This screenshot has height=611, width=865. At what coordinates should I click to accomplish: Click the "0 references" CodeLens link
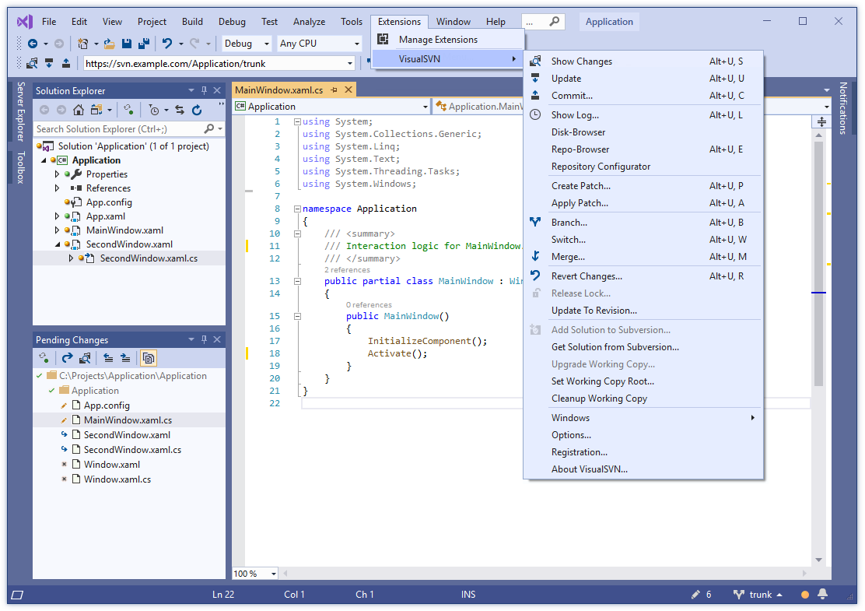pyautogui.click(x=369, y=304)
